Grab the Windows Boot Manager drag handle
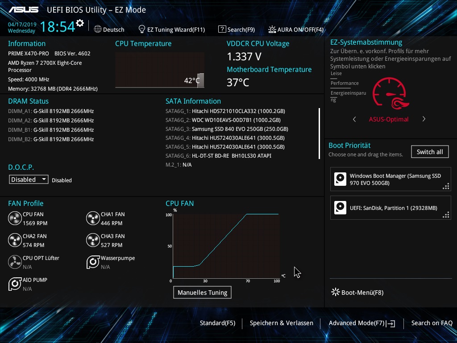This screenshot has height=343, width=457. 446,186
